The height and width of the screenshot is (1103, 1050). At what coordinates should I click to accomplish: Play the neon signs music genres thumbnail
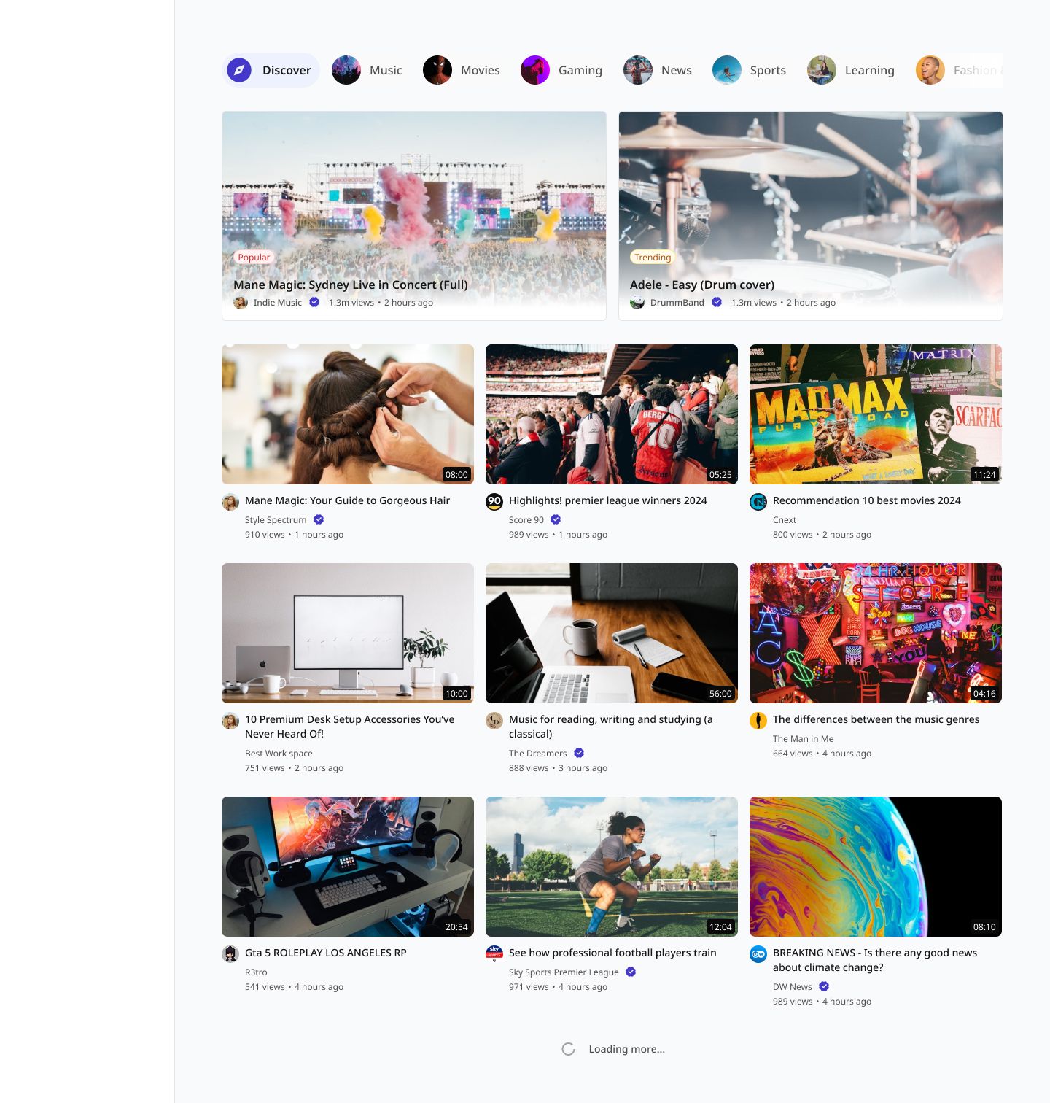click(x=876, y=633)
